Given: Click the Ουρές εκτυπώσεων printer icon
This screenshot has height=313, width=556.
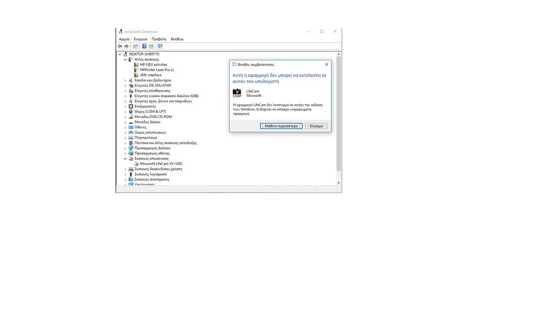Looking at the screenshot, I should (x=131, y=133).
